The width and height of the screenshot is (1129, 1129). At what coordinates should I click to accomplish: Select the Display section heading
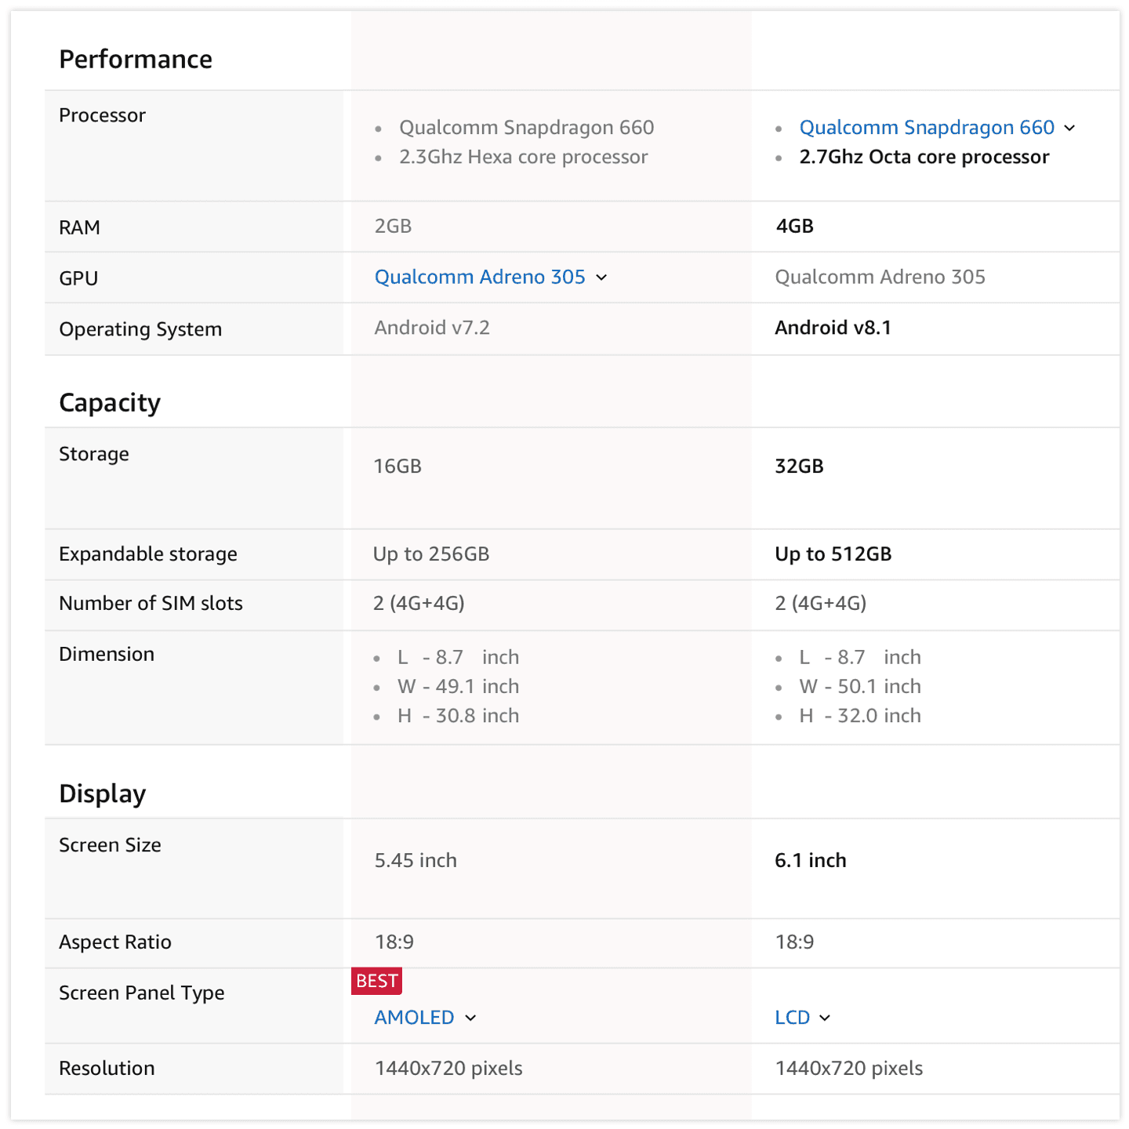(103, 793)
